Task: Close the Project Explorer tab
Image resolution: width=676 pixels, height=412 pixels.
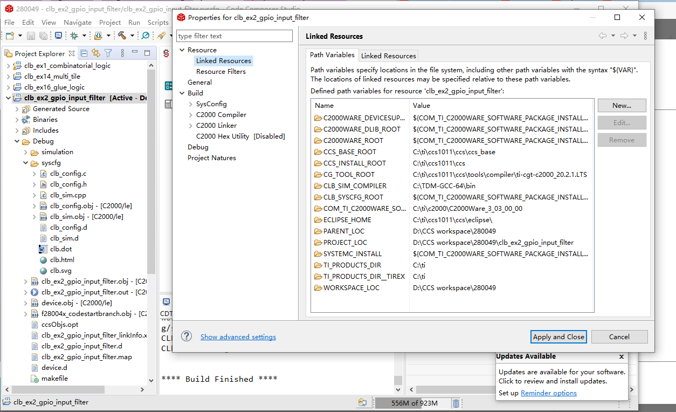Action: pyautogui.click(x=71, y=53)
